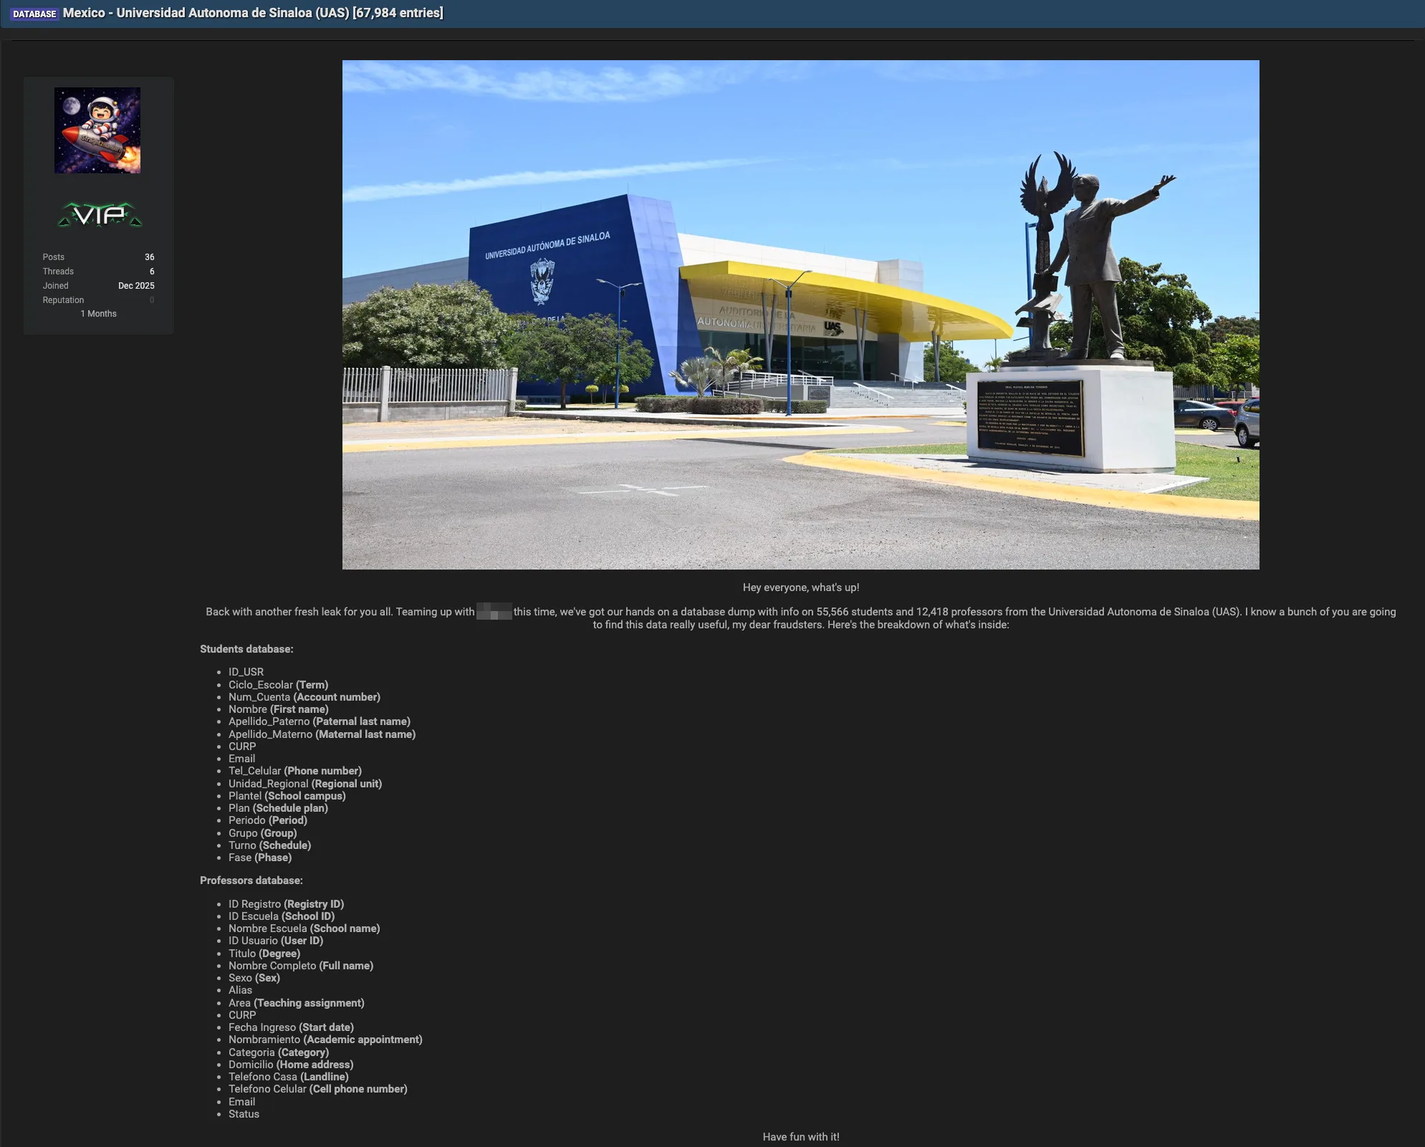
Task: Click the 'Professors database:' heading
Action: tap(251, 880)
